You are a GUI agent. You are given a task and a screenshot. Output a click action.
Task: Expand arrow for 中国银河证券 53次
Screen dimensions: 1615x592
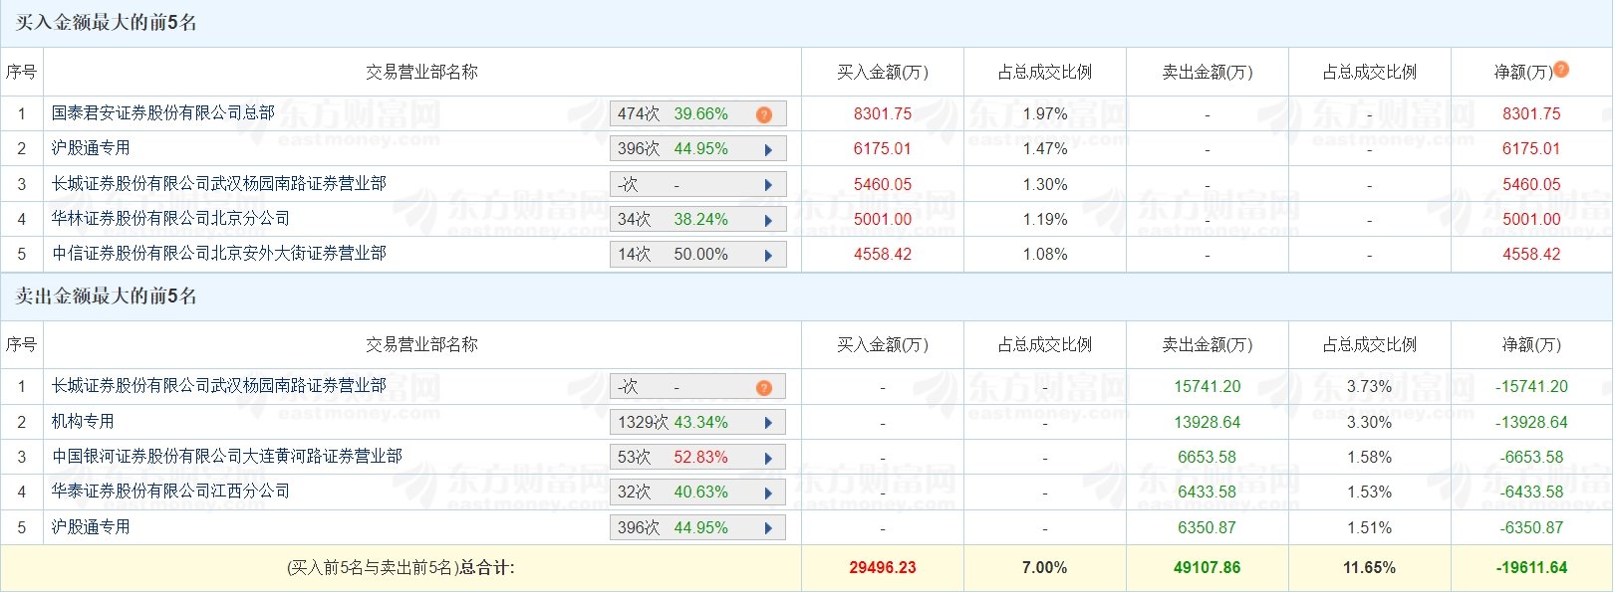coord(768,459)
